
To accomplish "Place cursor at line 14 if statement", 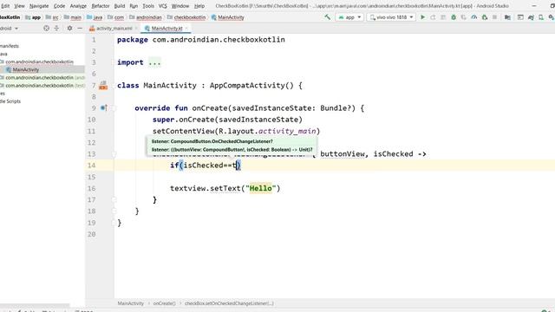I will click(206, 166).
